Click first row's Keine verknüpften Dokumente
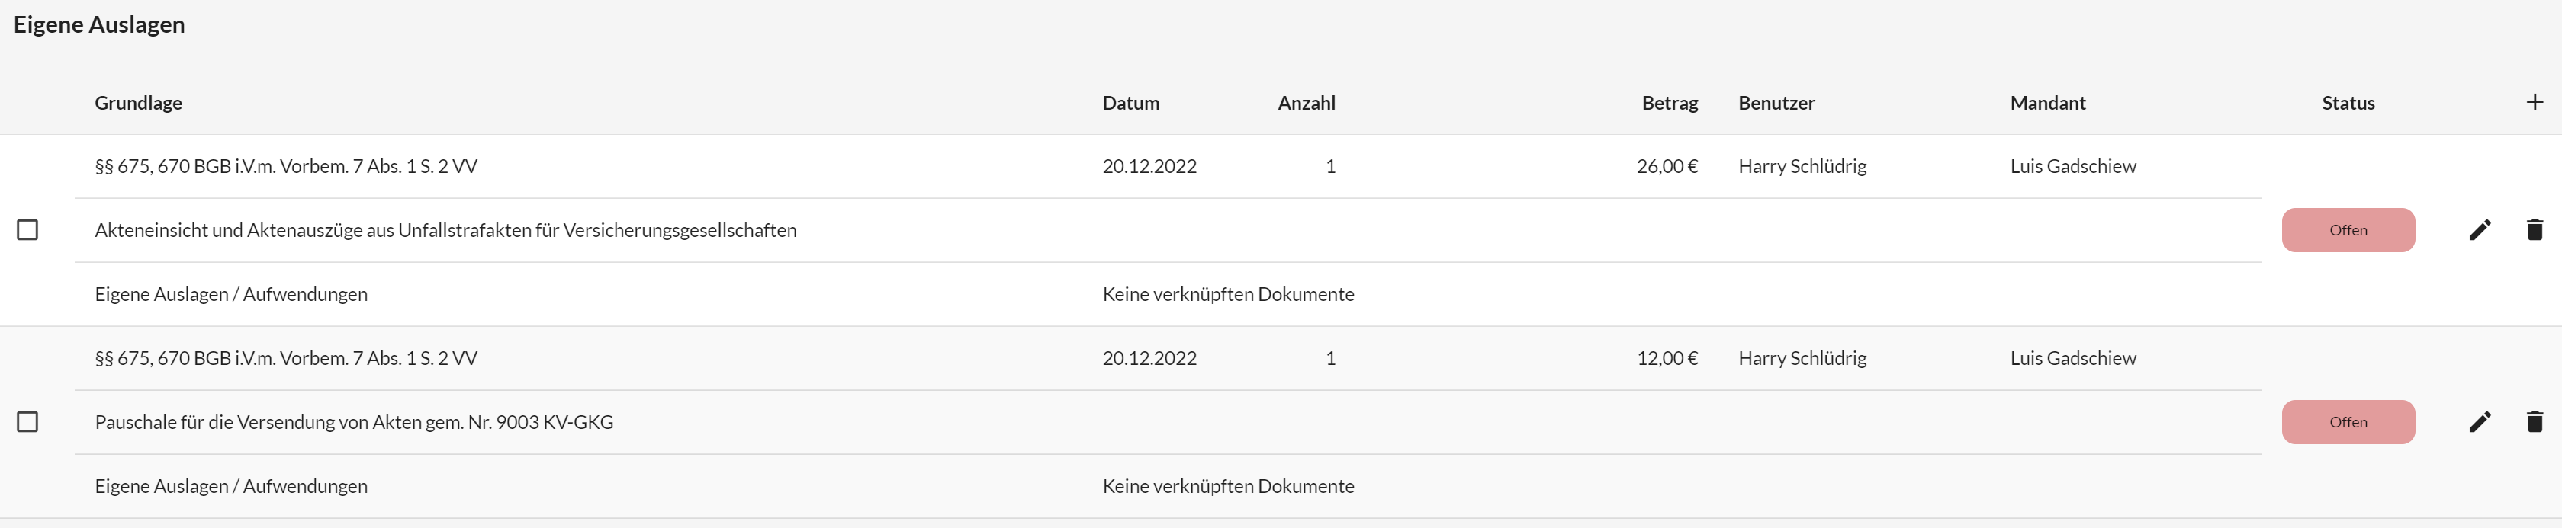Viewport: 2562px width, 528px height. click(x=1227, y=294)
